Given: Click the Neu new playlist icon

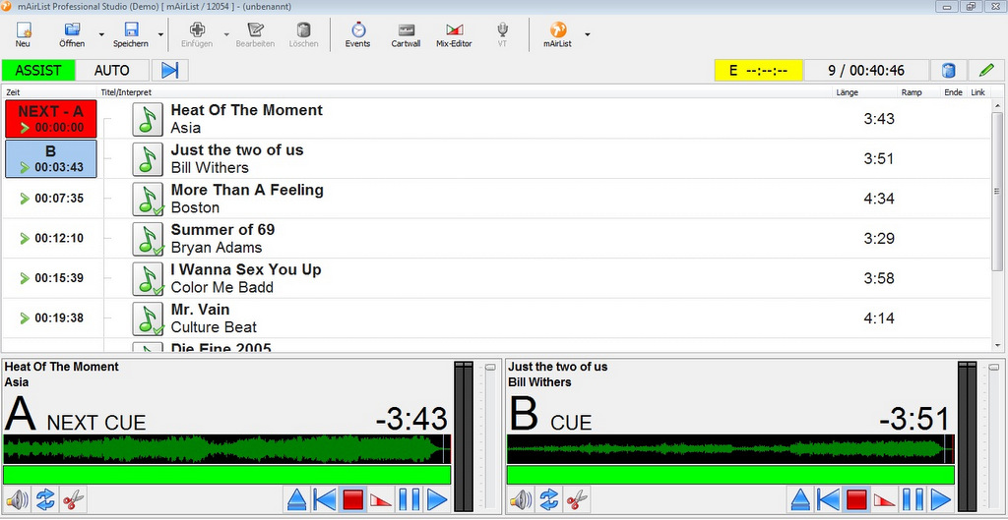Looking at the screenshot, I should (x=24, y=29).
